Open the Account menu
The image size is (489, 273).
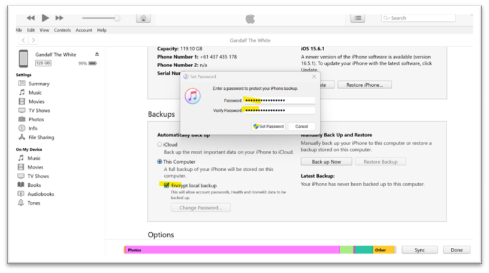(x=83, y=30)
